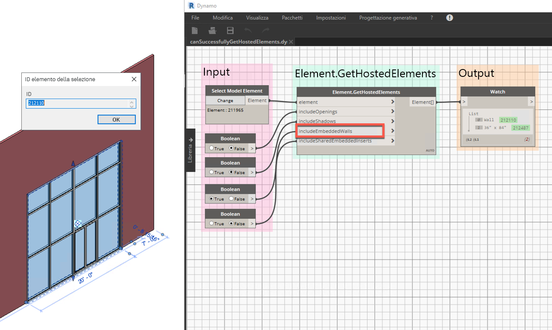Close the canSuccessfullyGetHostedElements tab

[291, 42]
